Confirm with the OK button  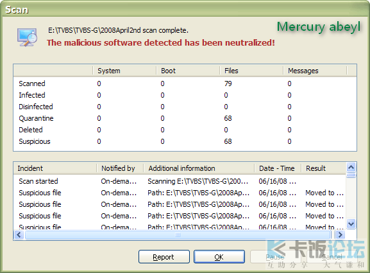[219, 257]
